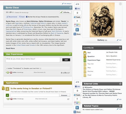Add a new External Link
Image resolution: width=126 pixels, height=114 pixels.
[119, 99]
